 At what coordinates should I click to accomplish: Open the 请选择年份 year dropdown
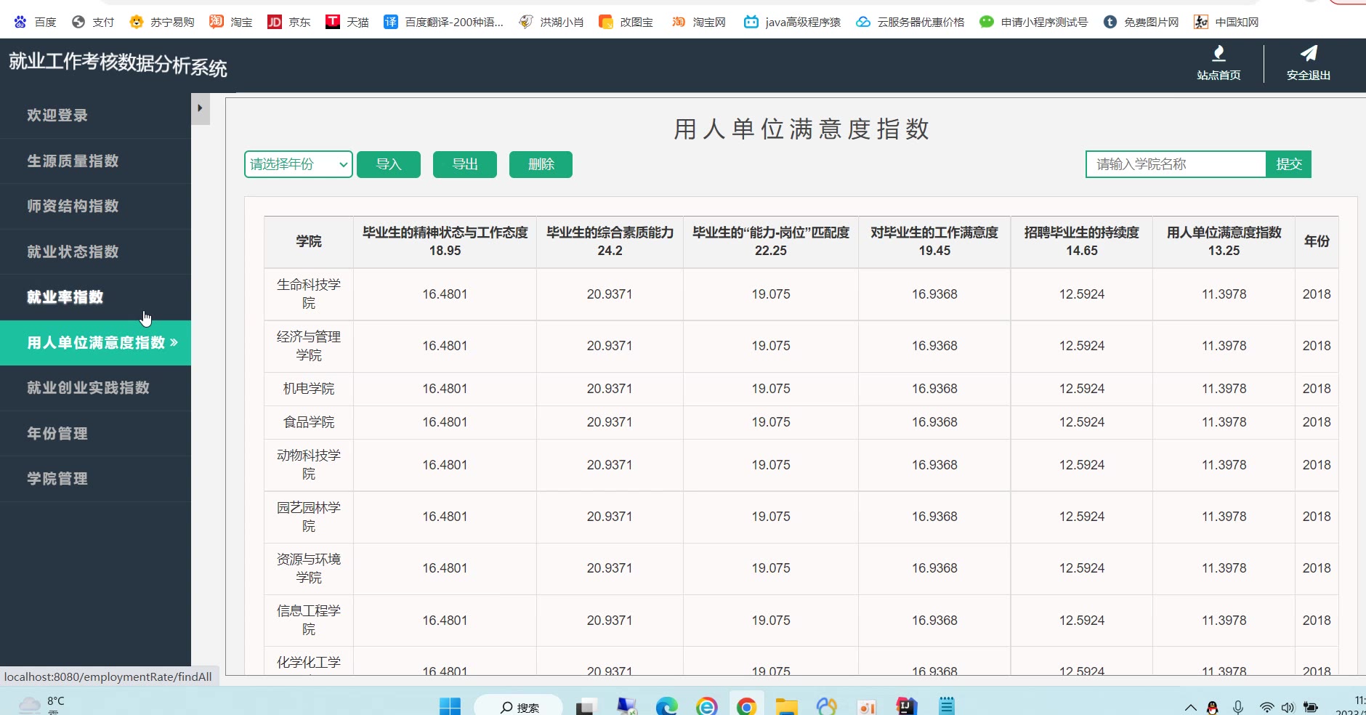[298, 164]
